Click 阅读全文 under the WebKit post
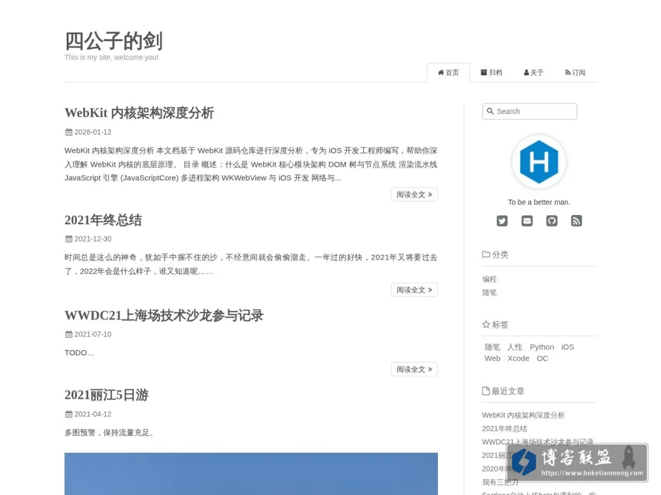The image size is (661, 495). (414, 195)
